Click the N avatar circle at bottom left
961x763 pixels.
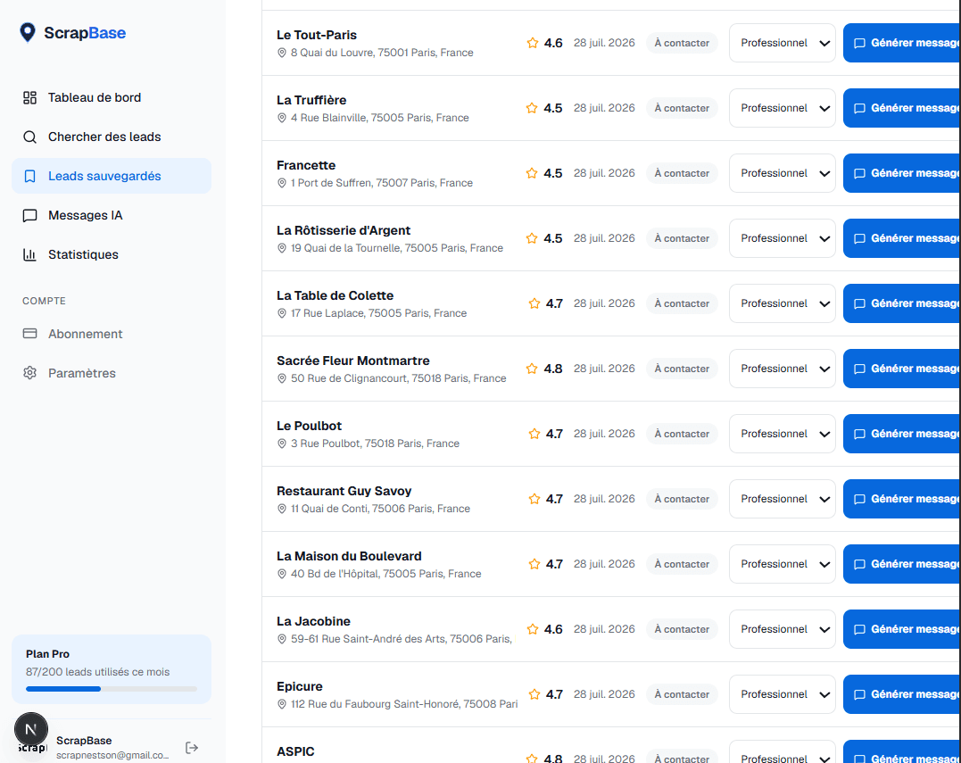pos(30,729)
